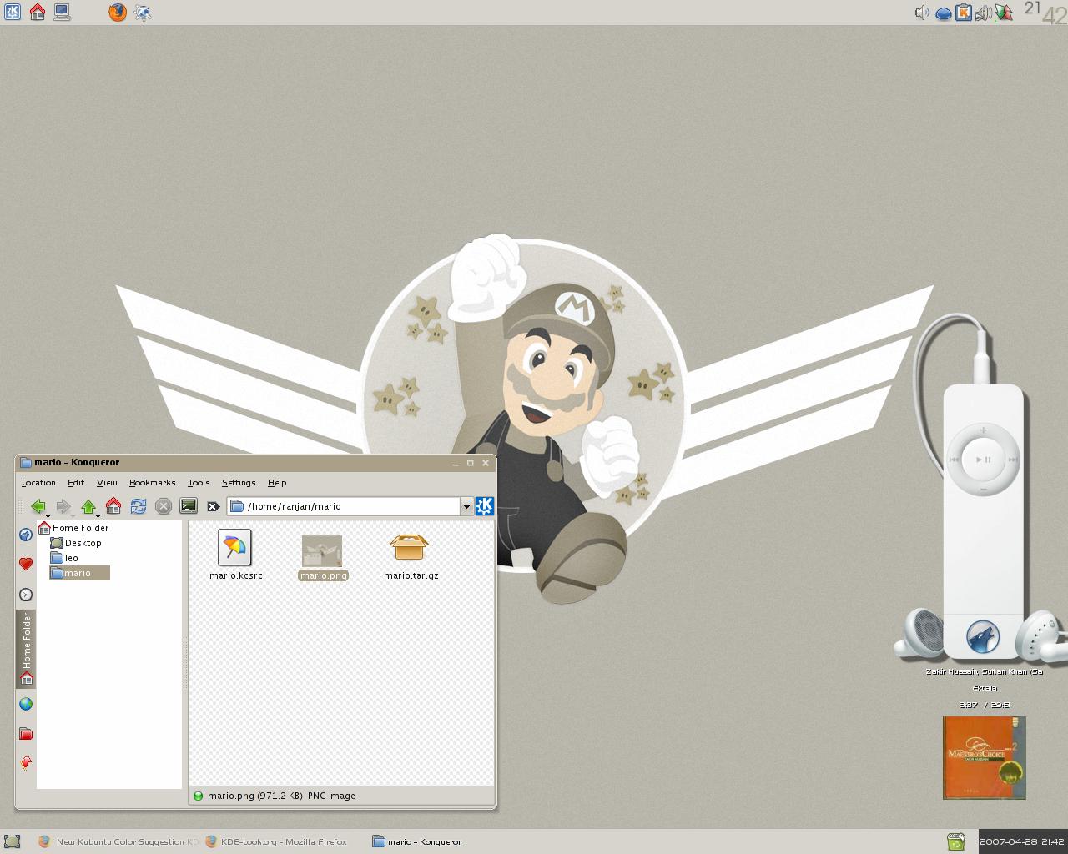Play or pause on the iPod widget
Image resolution: width=1068 pixels, height=854 pixels.
coord(984,459)
